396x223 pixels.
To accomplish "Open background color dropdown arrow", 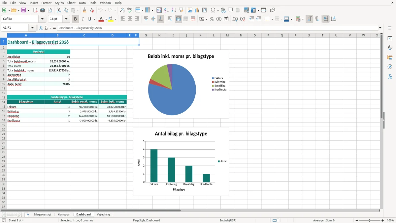I will tap(116, 19).
